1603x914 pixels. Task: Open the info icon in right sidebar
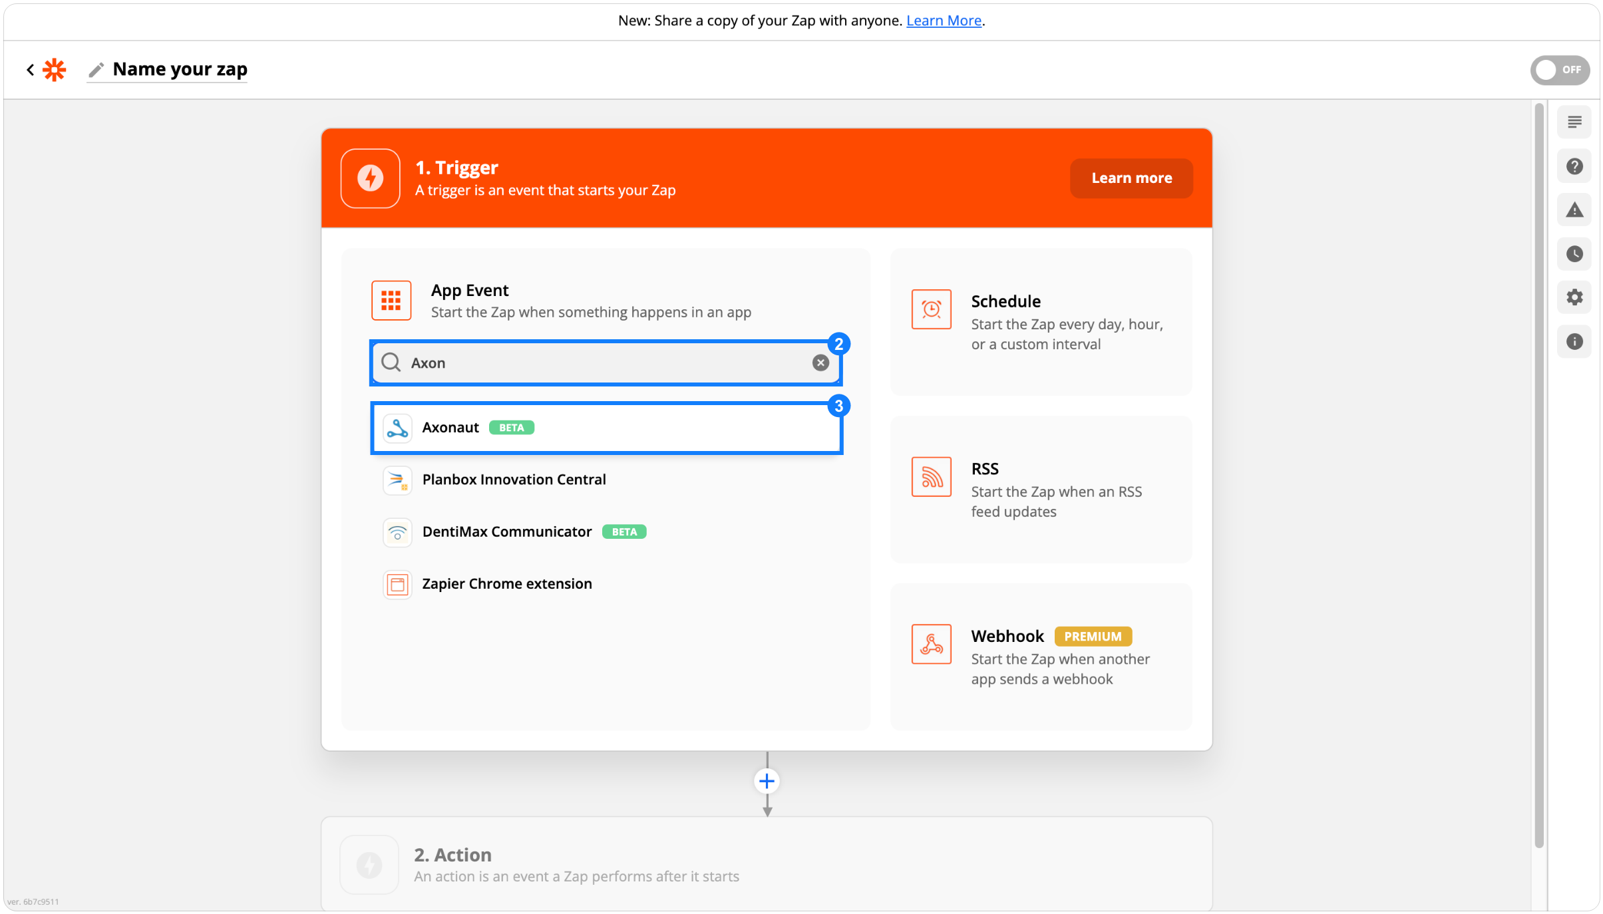[x=1574, y=342]
